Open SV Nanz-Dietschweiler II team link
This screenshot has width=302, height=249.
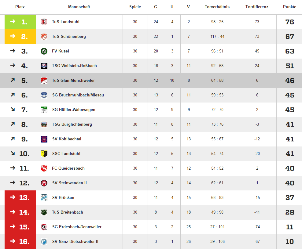tap(75, 241)
